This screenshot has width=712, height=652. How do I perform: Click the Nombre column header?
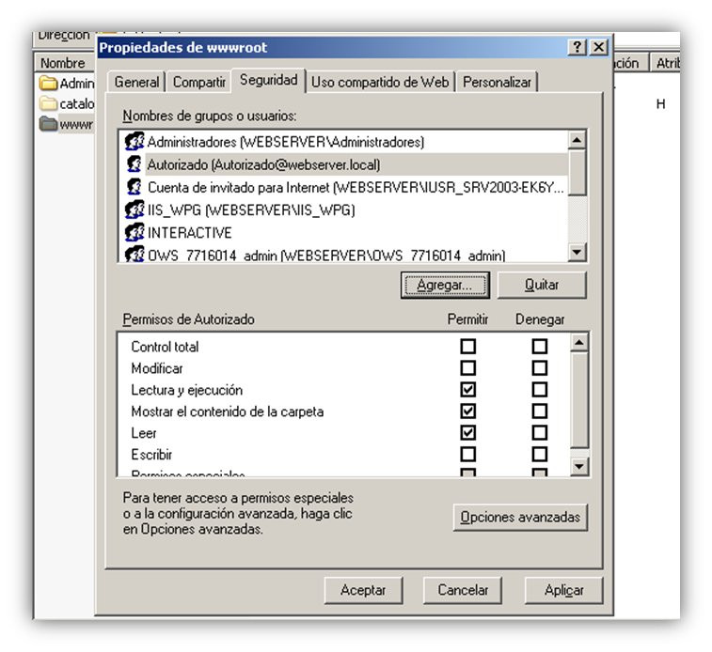[63, 63]
